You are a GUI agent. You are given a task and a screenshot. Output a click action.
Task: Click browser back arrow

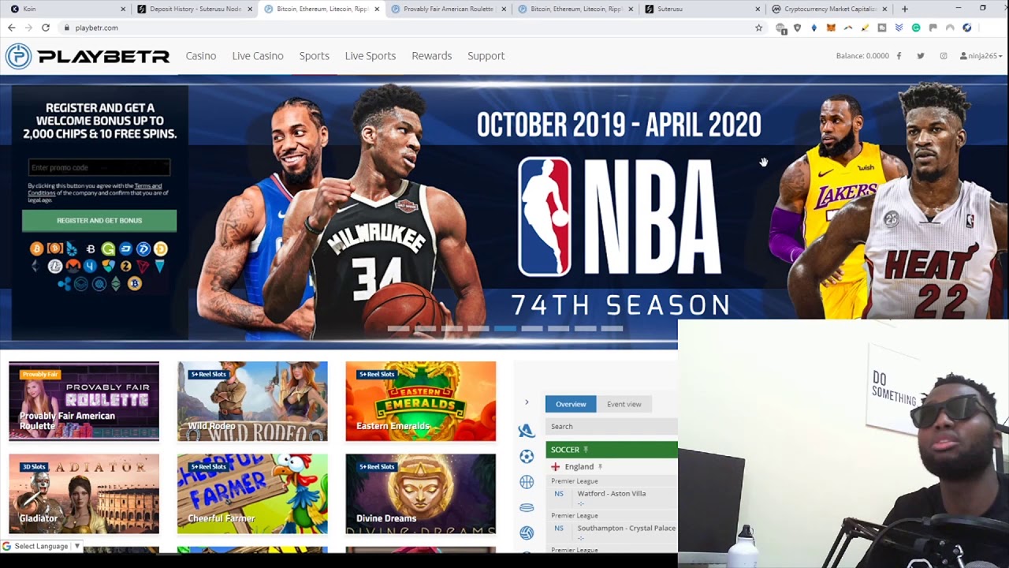coord(11,28)
